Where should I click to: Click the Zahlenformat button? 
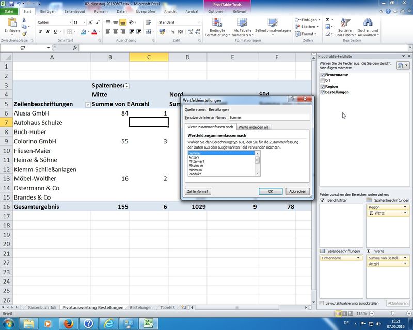coord(198,191)
